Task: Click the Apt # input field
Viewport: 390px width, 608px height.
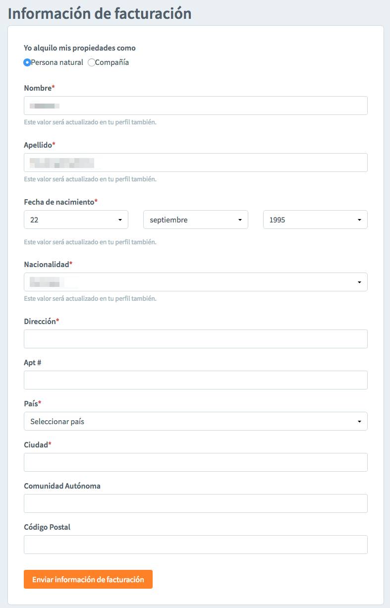Action: pyautogui.click(x=196, y=380)
